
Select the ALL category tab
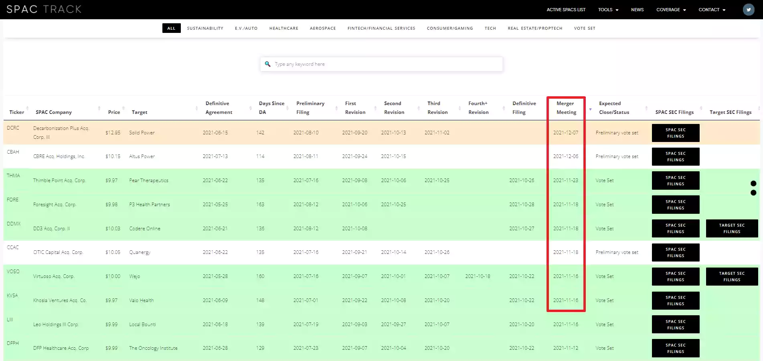171,28
